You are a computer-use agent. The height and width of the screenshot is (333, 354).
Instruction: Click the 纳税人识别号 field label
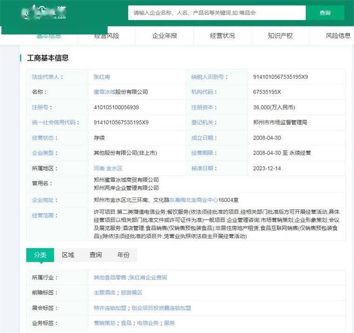[207, 77]
